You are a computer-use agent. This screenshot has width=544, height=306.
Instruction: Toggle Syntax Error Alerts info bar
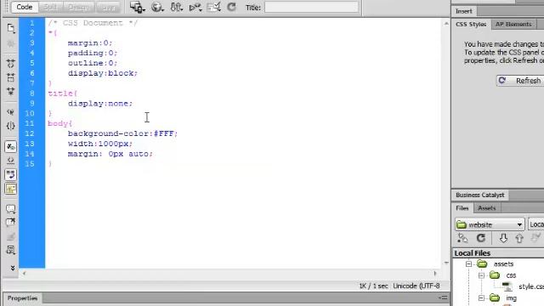(x=11, y=189)
